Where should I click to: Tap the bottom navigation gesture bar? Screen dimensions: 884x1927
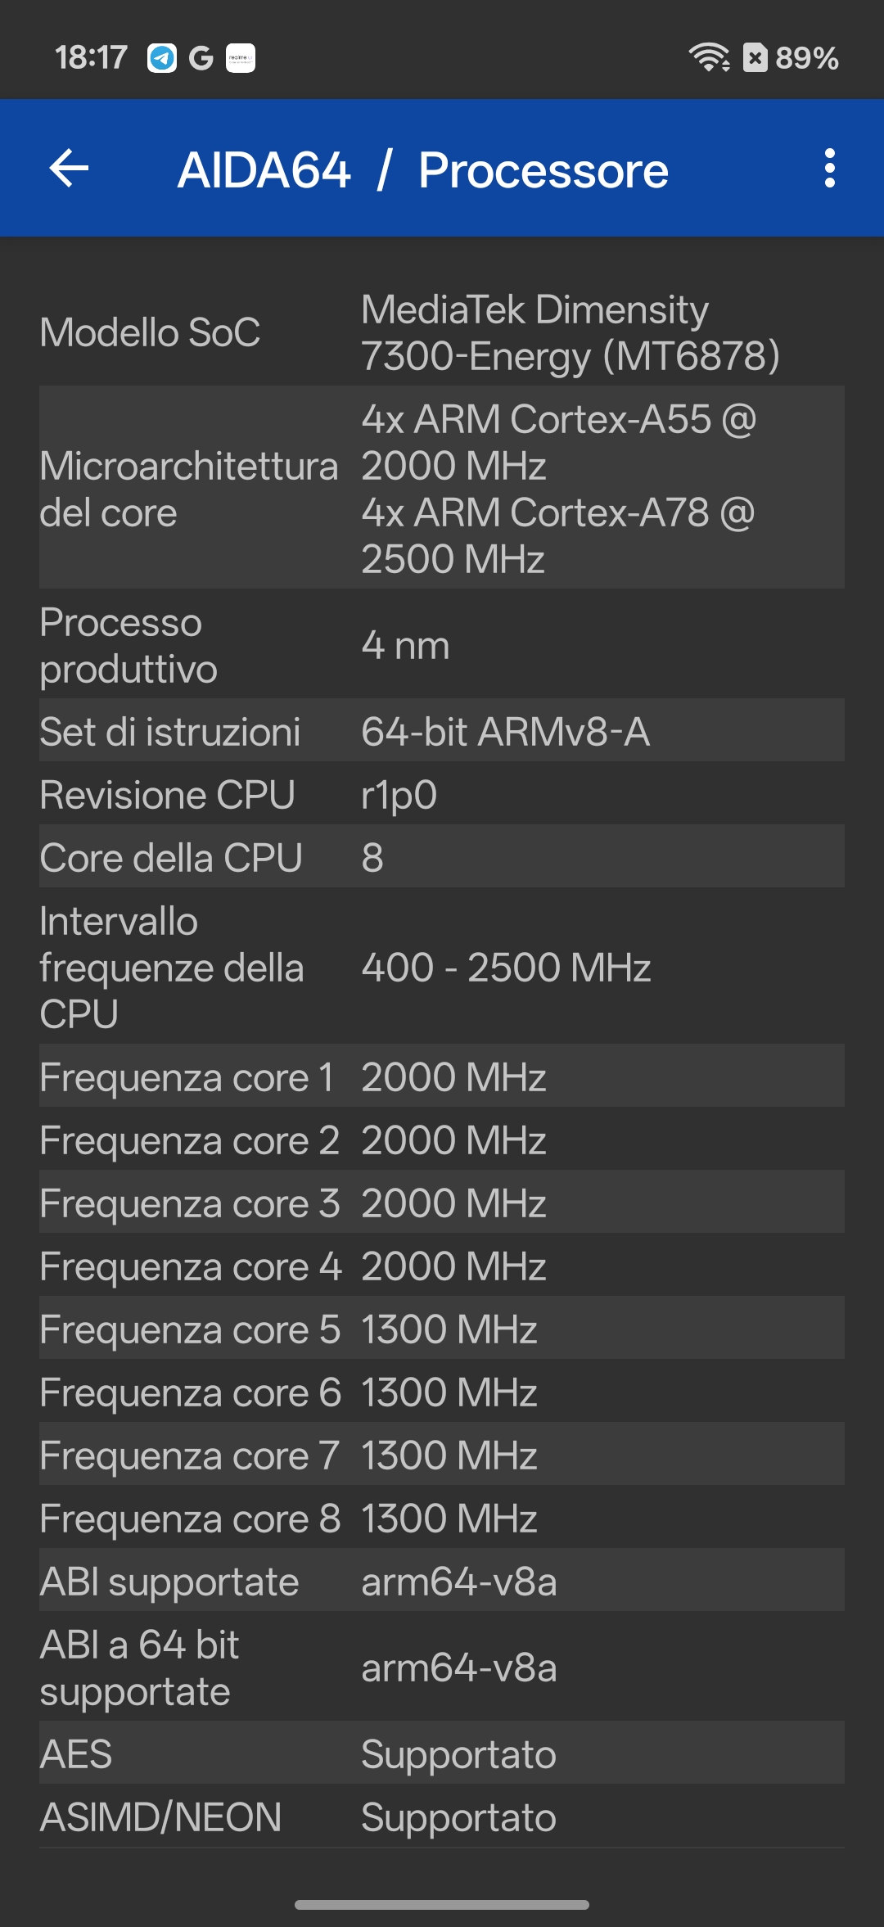click(442, 1905)
